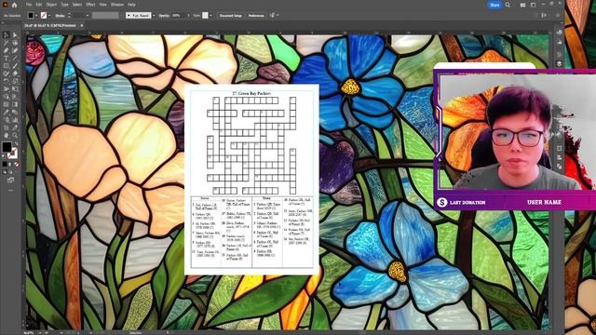This screenshot has width=596, height=335.
Task: Change screen mode at the toolbar bottom
Action: [x=10, y=180]
